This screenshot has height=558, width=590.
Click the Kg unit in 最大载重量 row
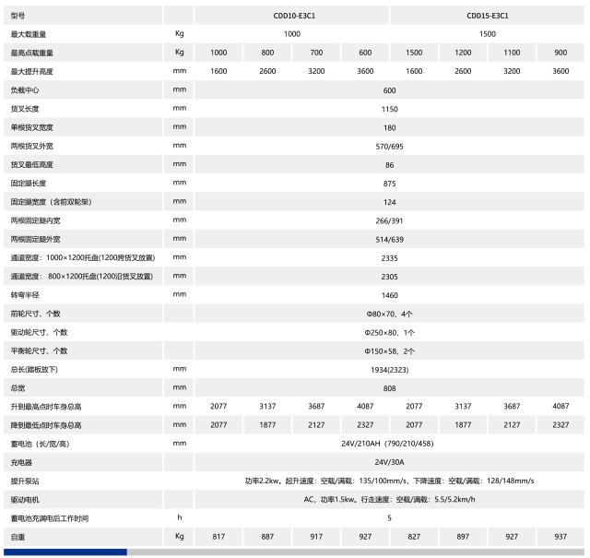point(180,33)
